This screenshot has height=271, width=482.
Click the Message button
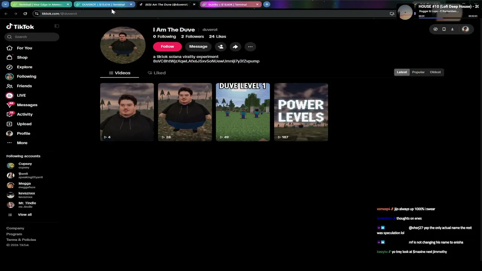(198, 47)
